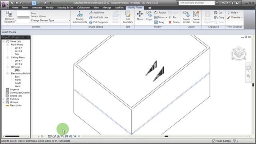Click the selection filter funnel icon

pos(235,141)
